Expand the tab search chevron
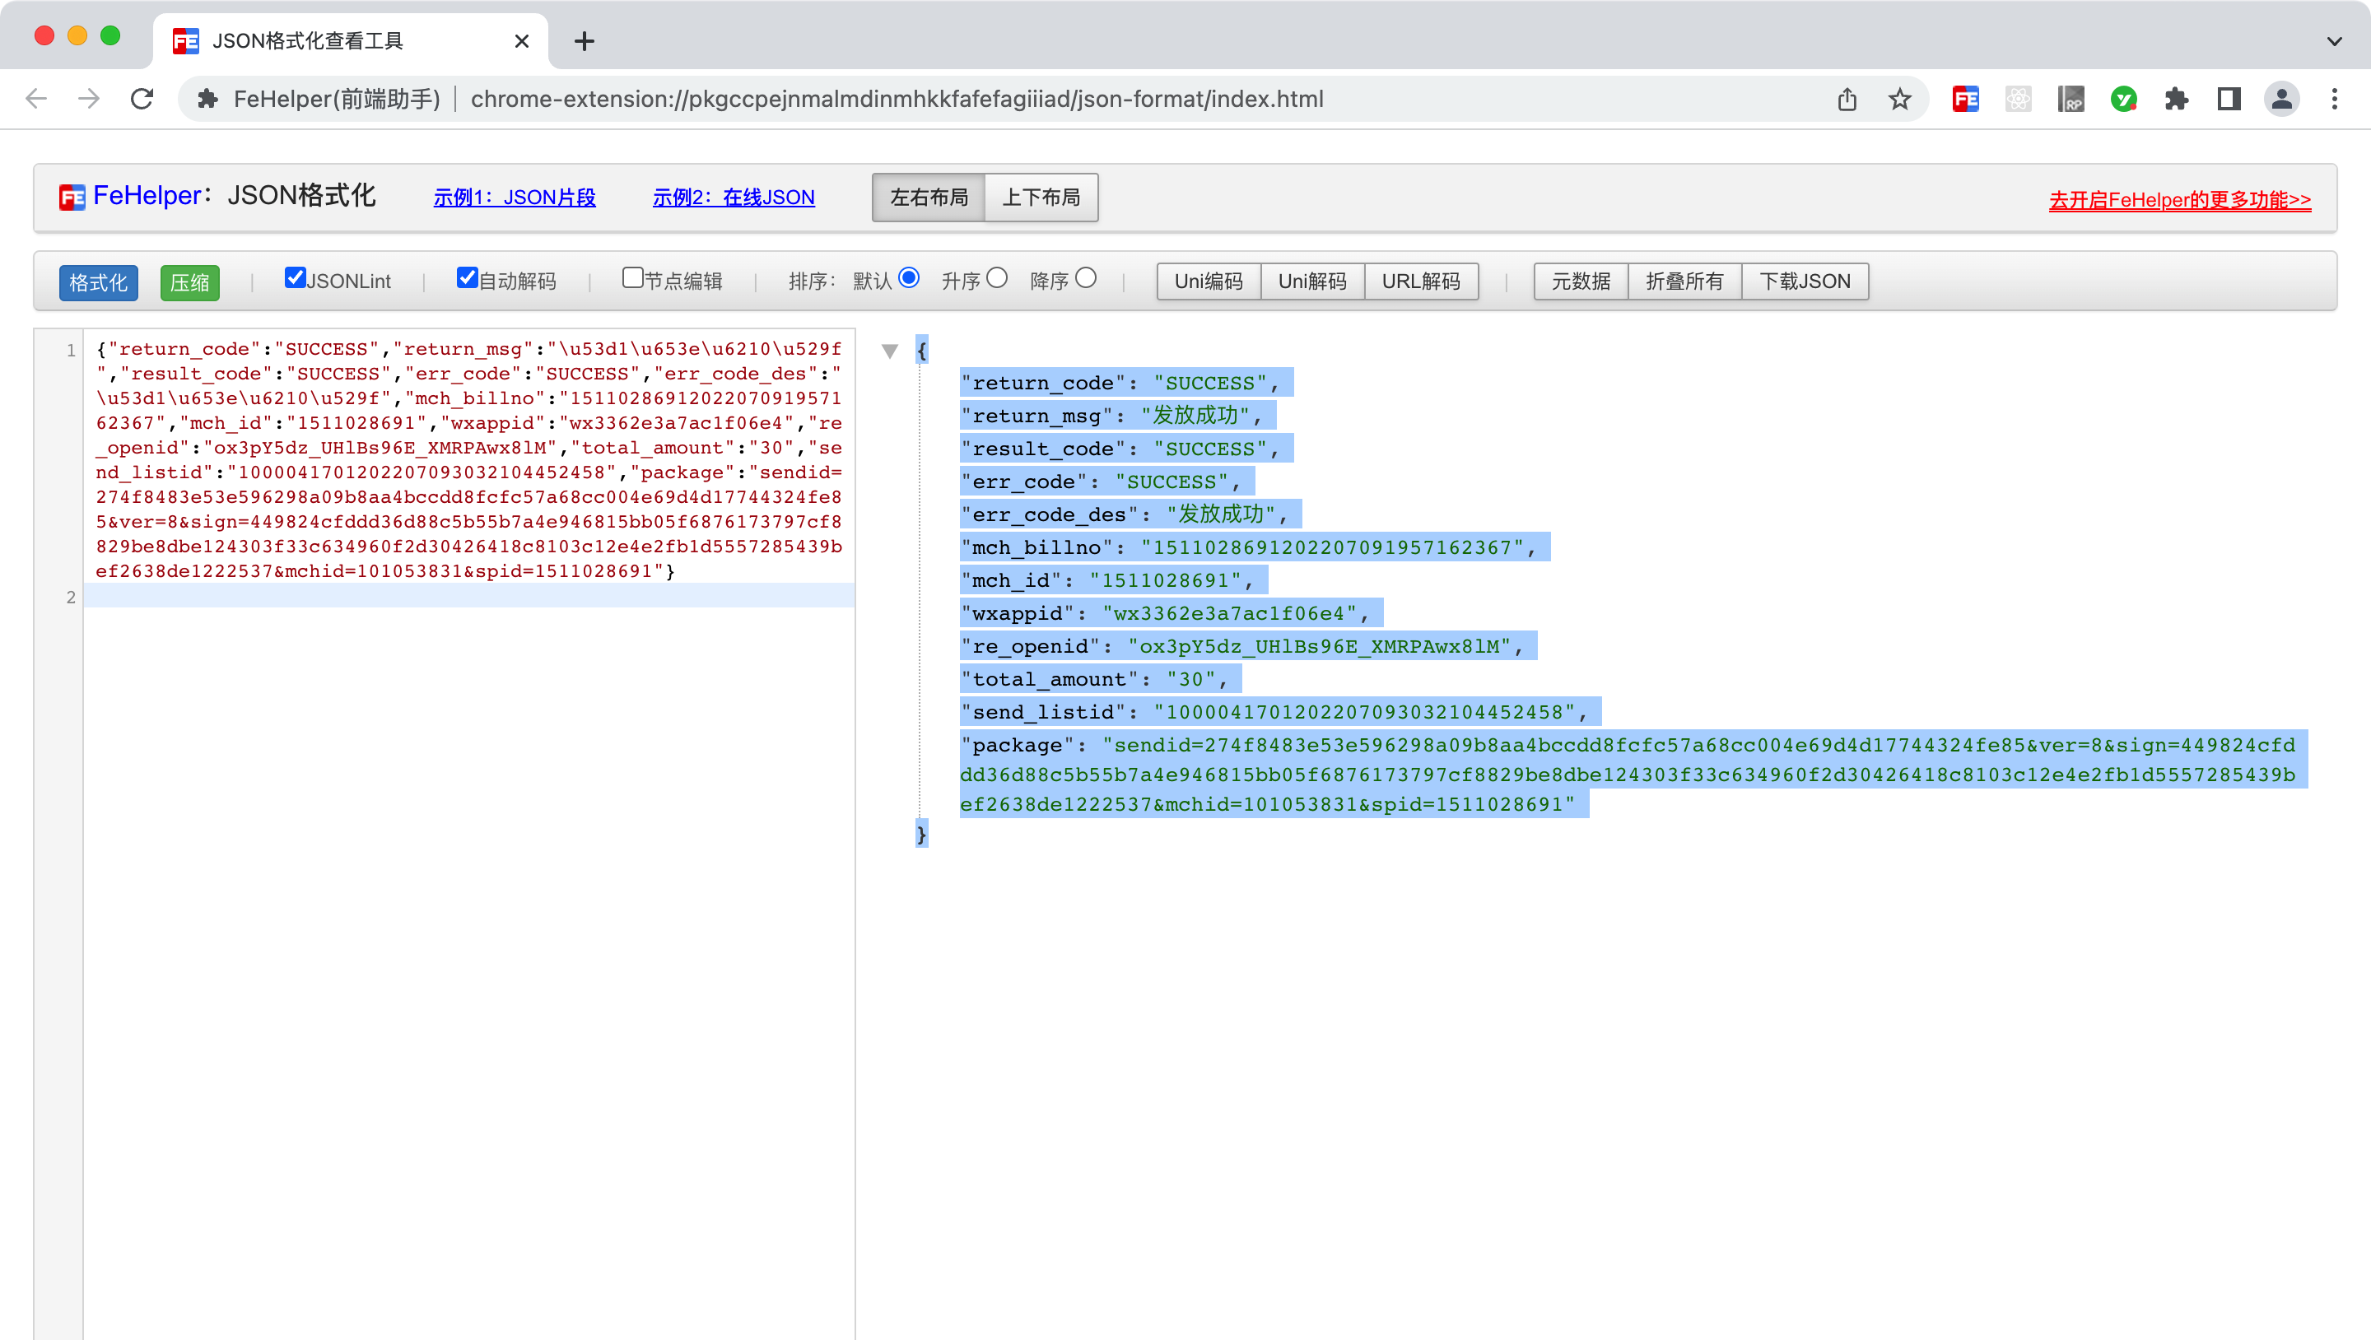This screenshot has height=1340, width=2371. [x=2334, y=40]
